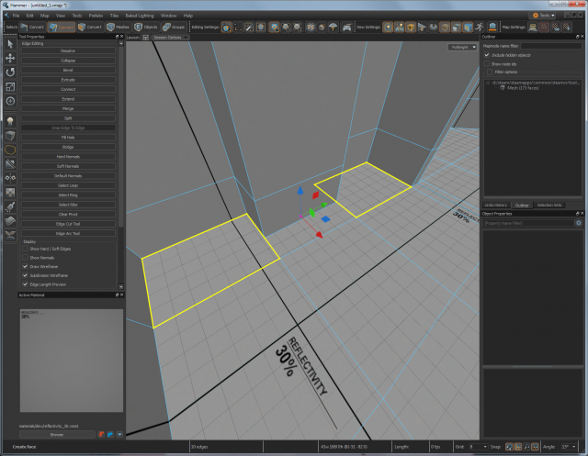
Task: Click first Map Settings building icon
Action: tap(533, 27)
